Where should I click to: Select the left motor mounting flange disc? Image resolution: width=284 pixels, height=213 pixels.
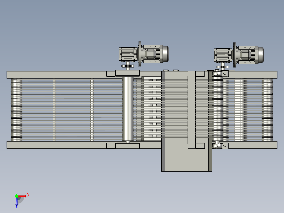[x=140, y=54]
